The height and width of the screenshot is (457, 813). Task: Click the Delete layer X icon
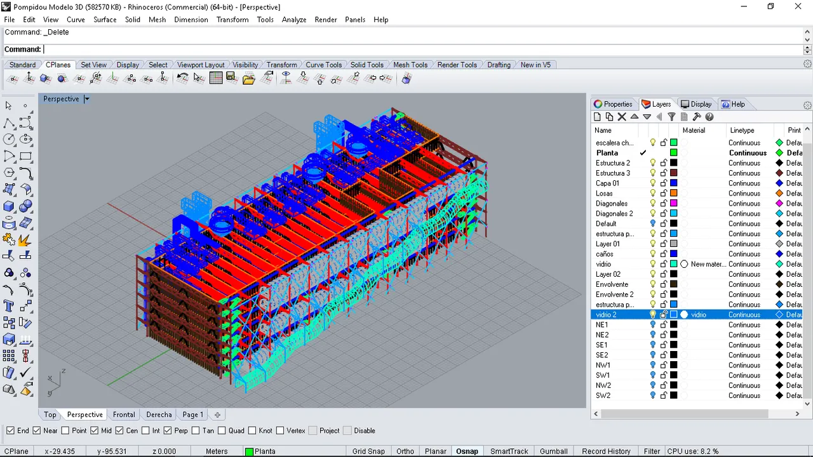point(622,117)
